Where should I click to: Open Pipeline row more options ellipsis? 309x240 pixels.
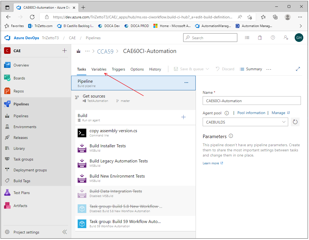pos(186,83)
